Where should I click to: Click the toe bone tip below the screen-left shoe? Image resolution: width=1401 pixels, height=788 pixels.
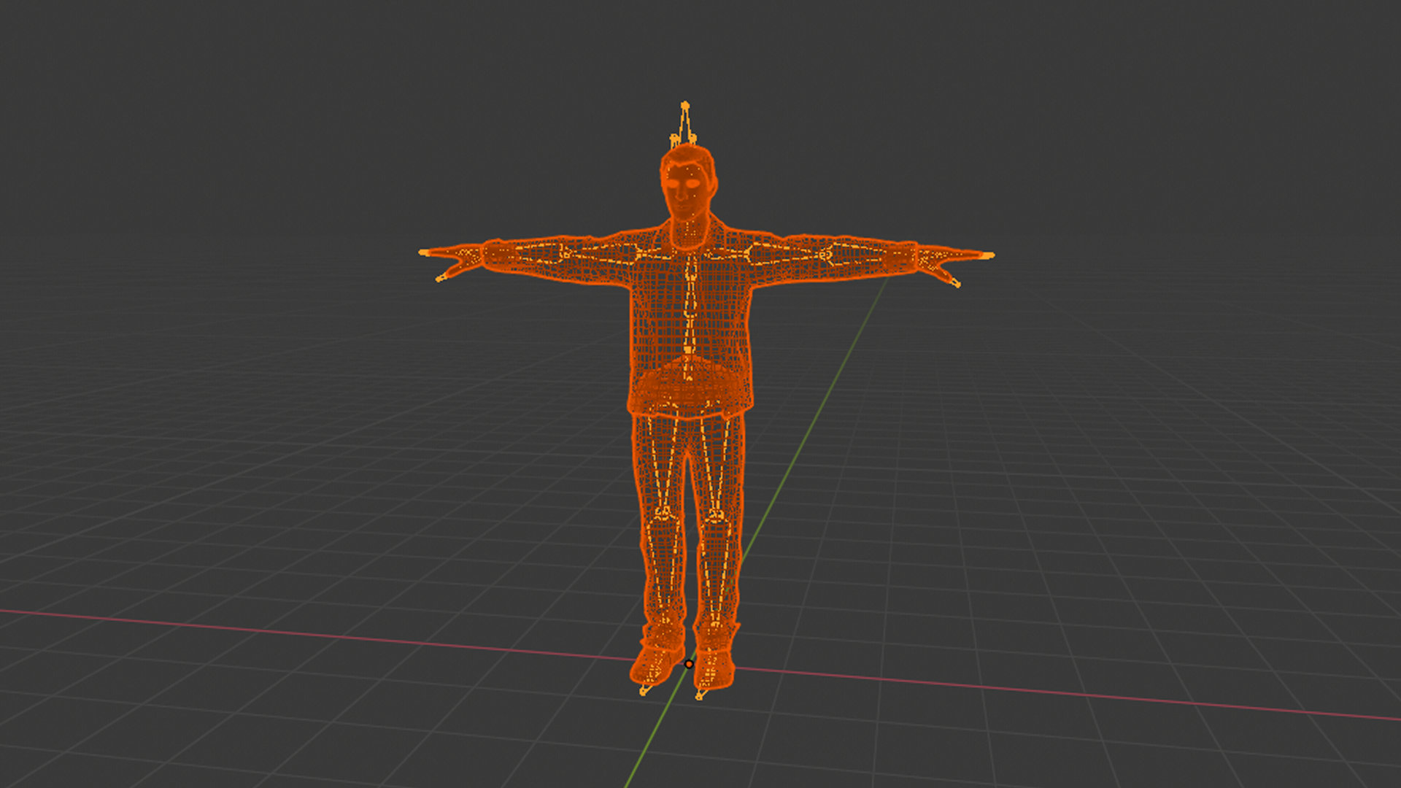click(644, 692)
